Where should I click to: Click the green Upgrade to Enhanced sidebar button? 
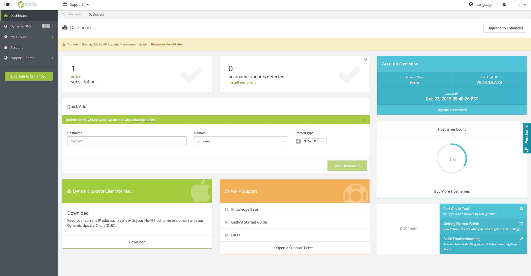(29, 76)
